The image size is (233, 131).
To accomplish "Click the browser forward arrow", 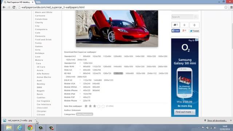I will [x=9, y=7].
